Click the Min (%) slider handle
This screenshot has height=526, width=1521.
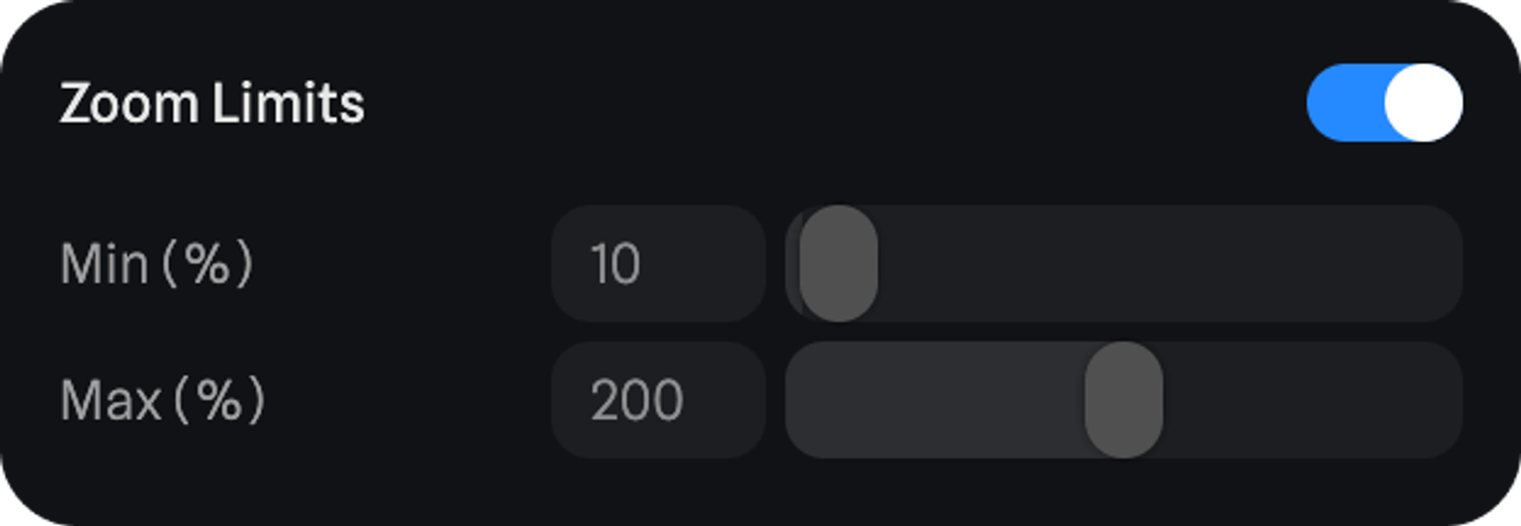coord(839,264)
